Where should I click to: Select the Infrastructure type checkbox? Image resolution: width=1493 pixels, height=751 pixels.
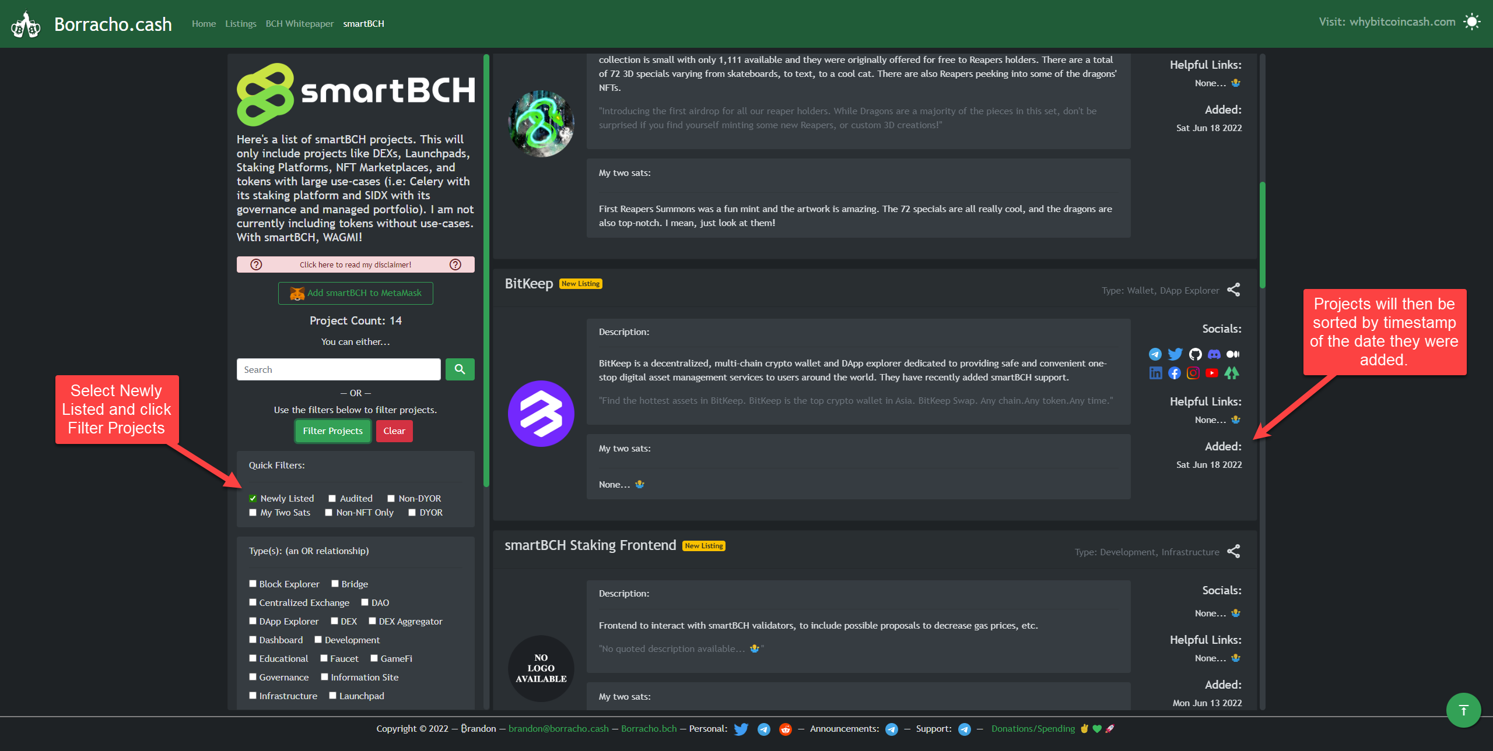click(x=253, y=696)
